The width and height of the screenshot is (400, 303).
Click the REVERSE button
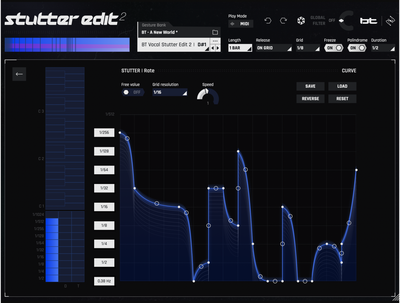click(x=310, y=98)
